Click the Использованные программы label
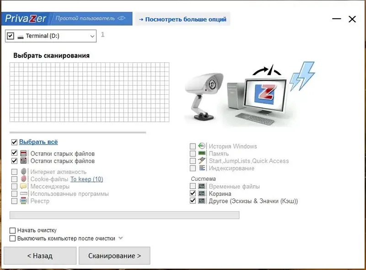366x270 pixels. [x=70, y=194]
